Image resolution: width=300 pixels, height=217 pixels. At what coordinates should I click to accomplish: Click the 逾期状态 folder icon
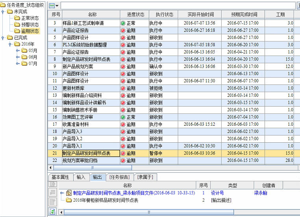(17, 31)
